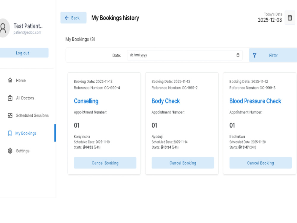Click the Date: label
This screenshot has width=297, height=223.
pyautogui.click(x=116, y=55)
